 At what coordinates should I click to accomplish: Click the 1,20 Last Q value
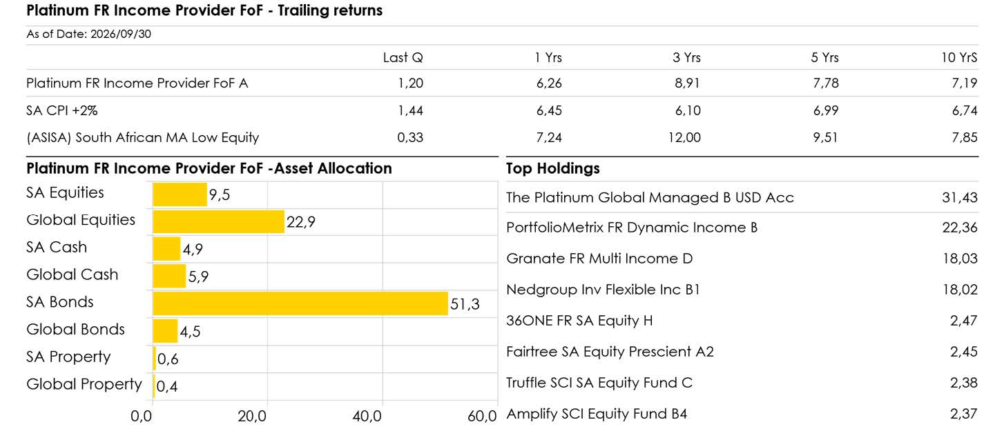coord(410,83)
